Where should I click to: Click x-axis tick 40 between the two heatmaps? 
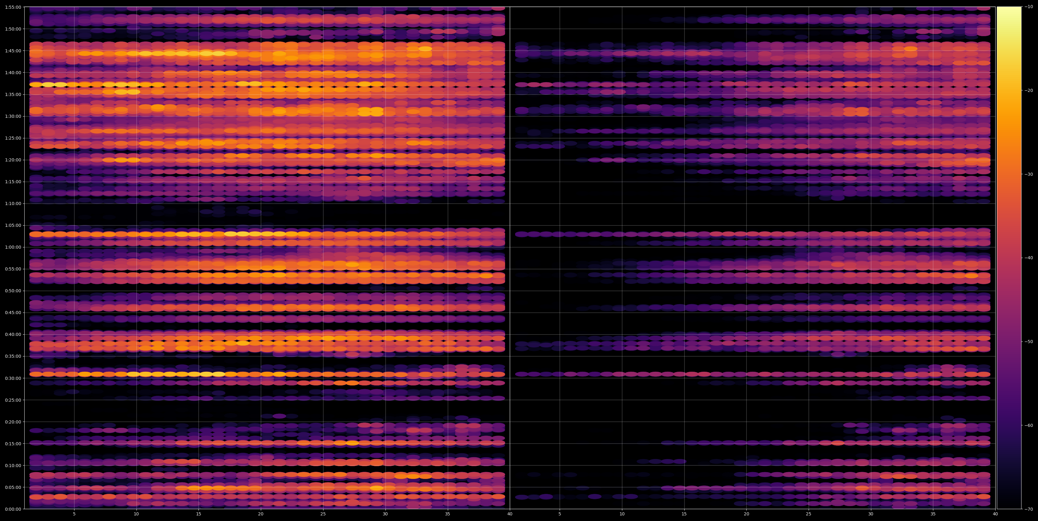pyautogui.click(x=510, y=514)
